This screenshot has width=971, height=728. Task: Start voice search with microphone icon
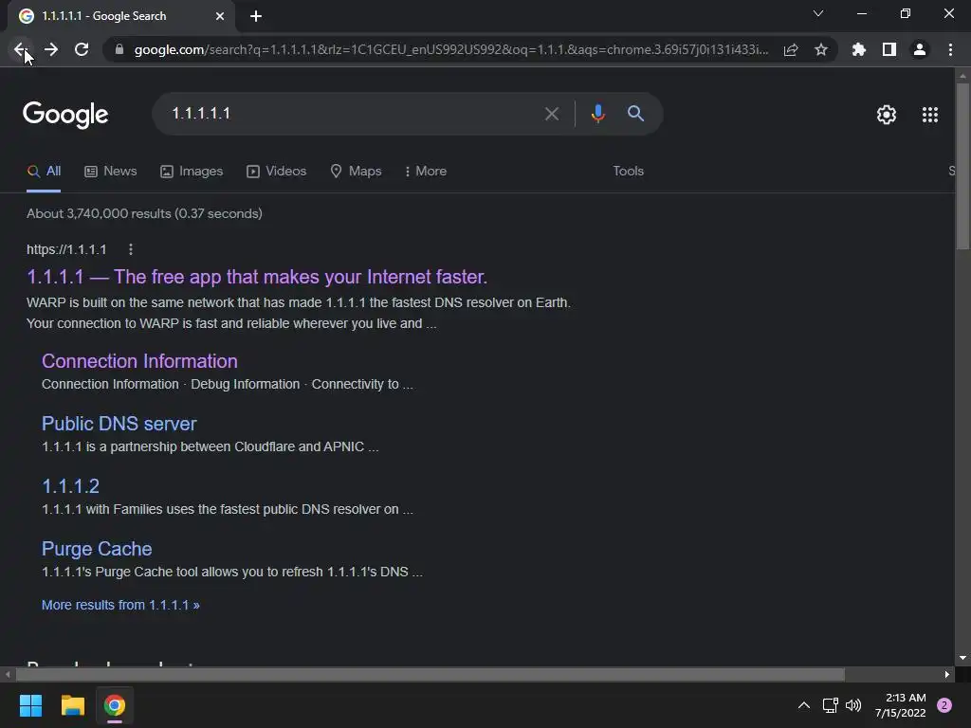(x=597, y=114)
